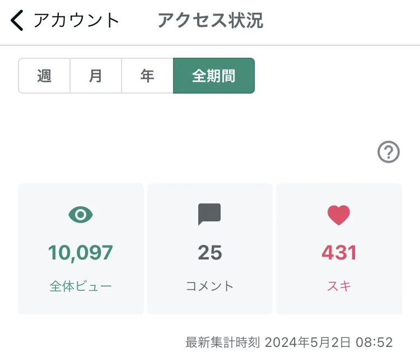The width and height of the screenshot is (420, 357).
Task: Click the 431 likes count
Action: point(339,253)
